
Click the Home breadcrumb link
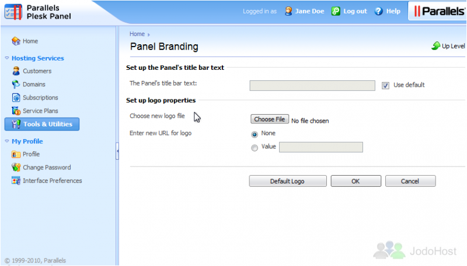(x=137, y=34)
